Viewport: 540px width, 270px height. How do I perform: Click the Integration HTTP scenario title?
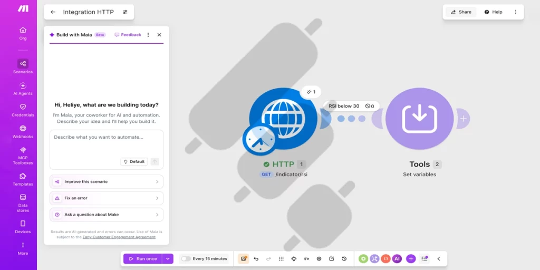tap(88, 12)
